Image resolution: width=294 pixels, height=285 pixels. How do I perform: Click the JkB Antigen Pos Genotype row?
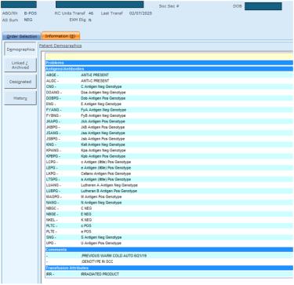[169, 127]
